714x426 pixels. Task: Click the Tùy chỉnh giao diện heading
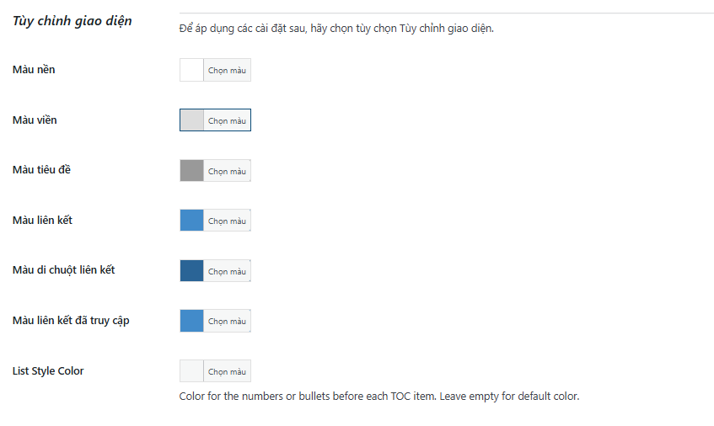[72, 21]
